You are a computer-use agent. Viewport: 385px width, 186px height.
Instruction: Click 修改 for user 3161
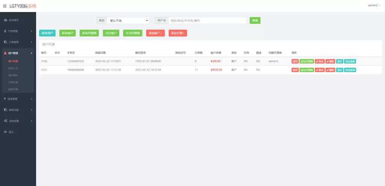320,70
